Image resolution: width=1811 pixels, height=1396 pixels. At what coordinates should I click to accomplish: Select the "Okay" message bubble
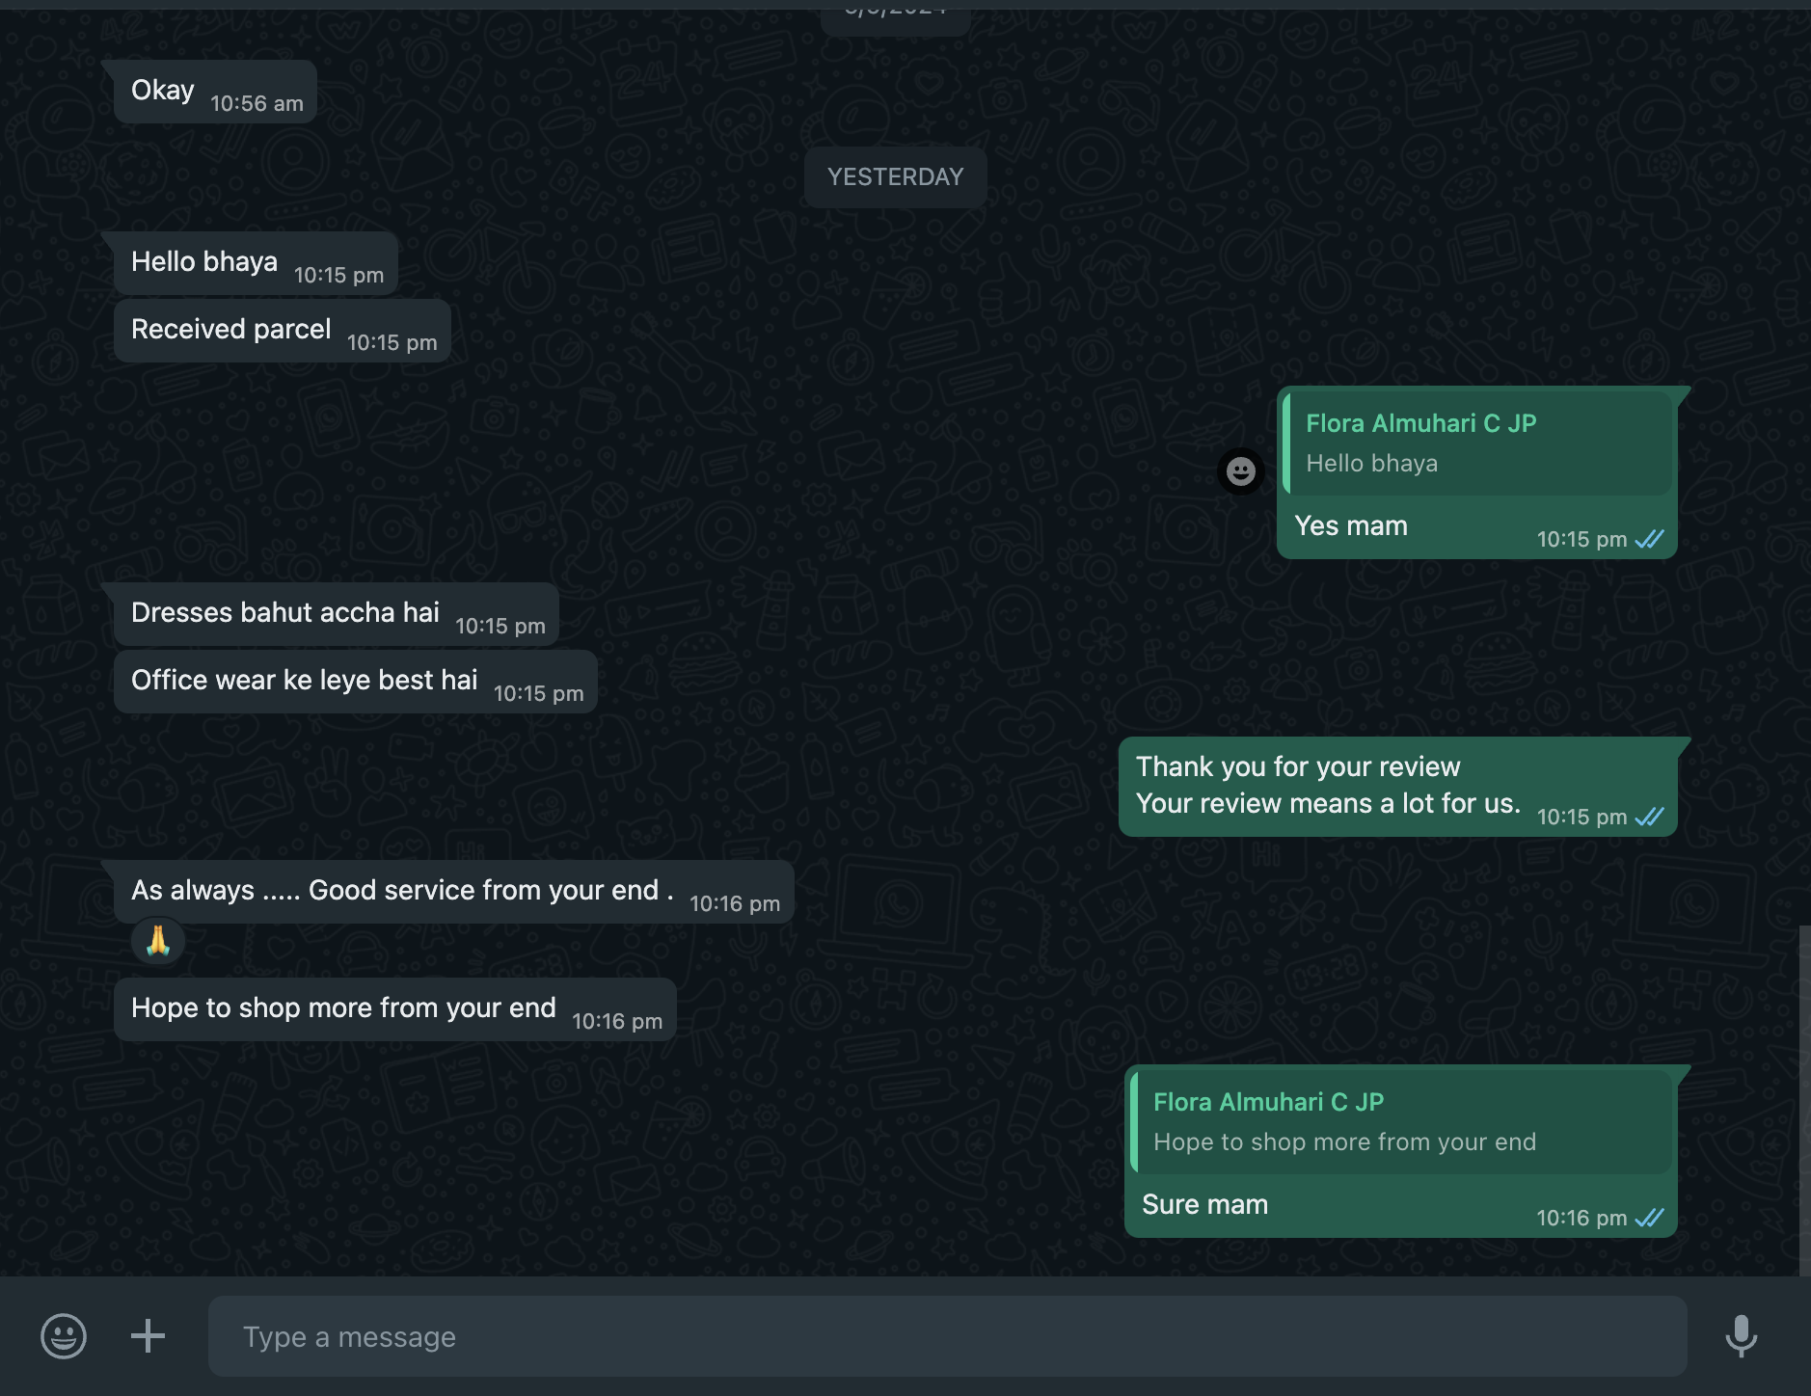(163, 91)
